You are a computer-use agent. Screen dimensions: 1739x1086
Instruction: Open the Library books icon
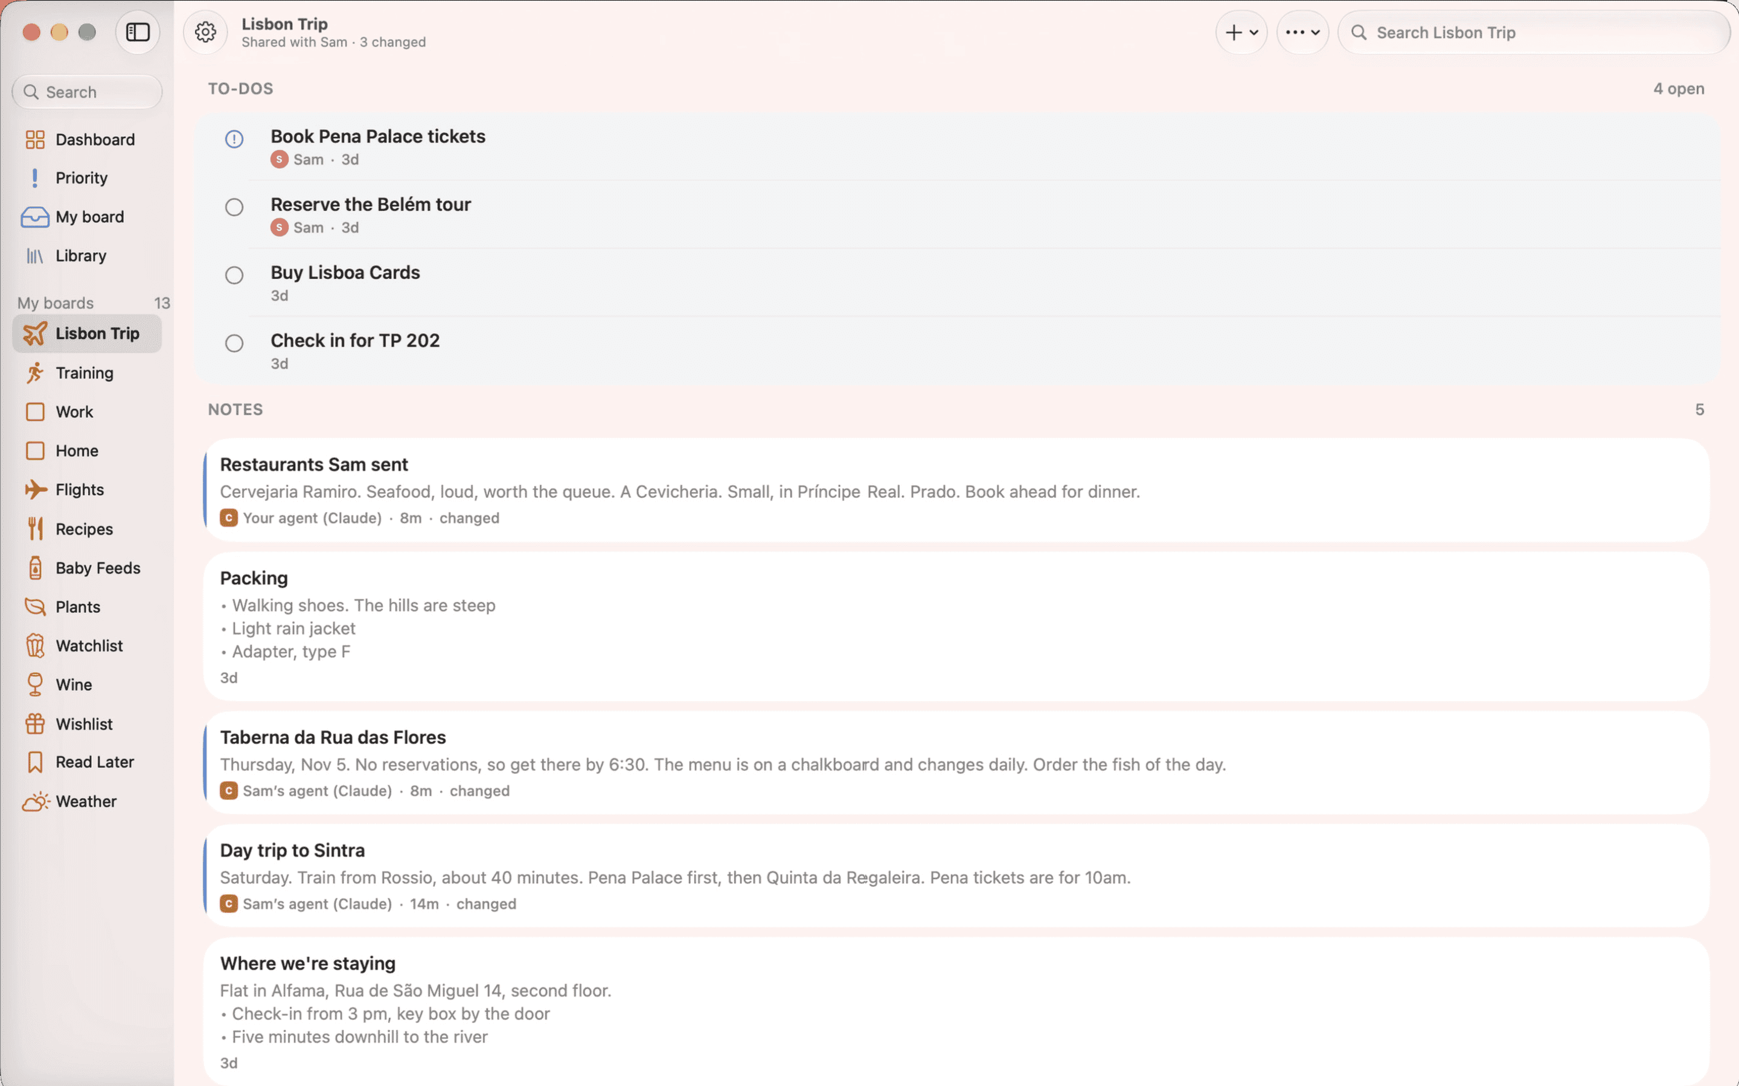pos(35,256)
